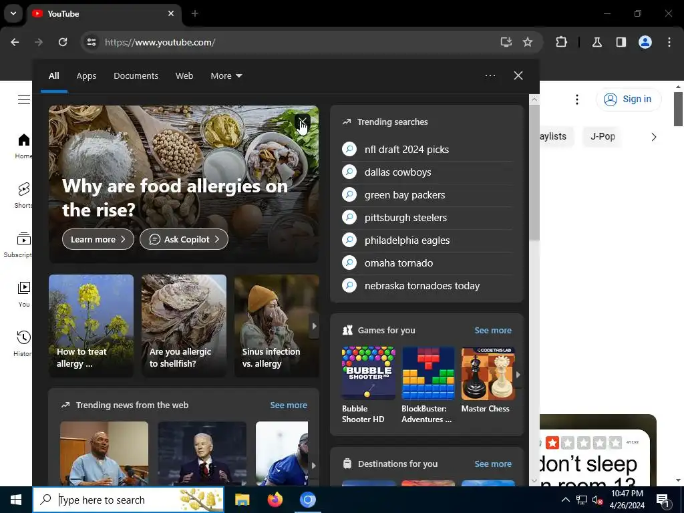The height and width of the screenshot is (513, 684).
Task: Open YouTube settings three-dot menu
Action: click(577, 100)
